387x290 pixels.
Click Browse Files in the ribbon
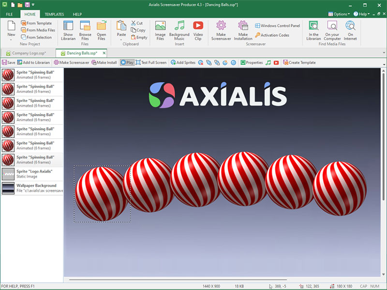[85, 30]
